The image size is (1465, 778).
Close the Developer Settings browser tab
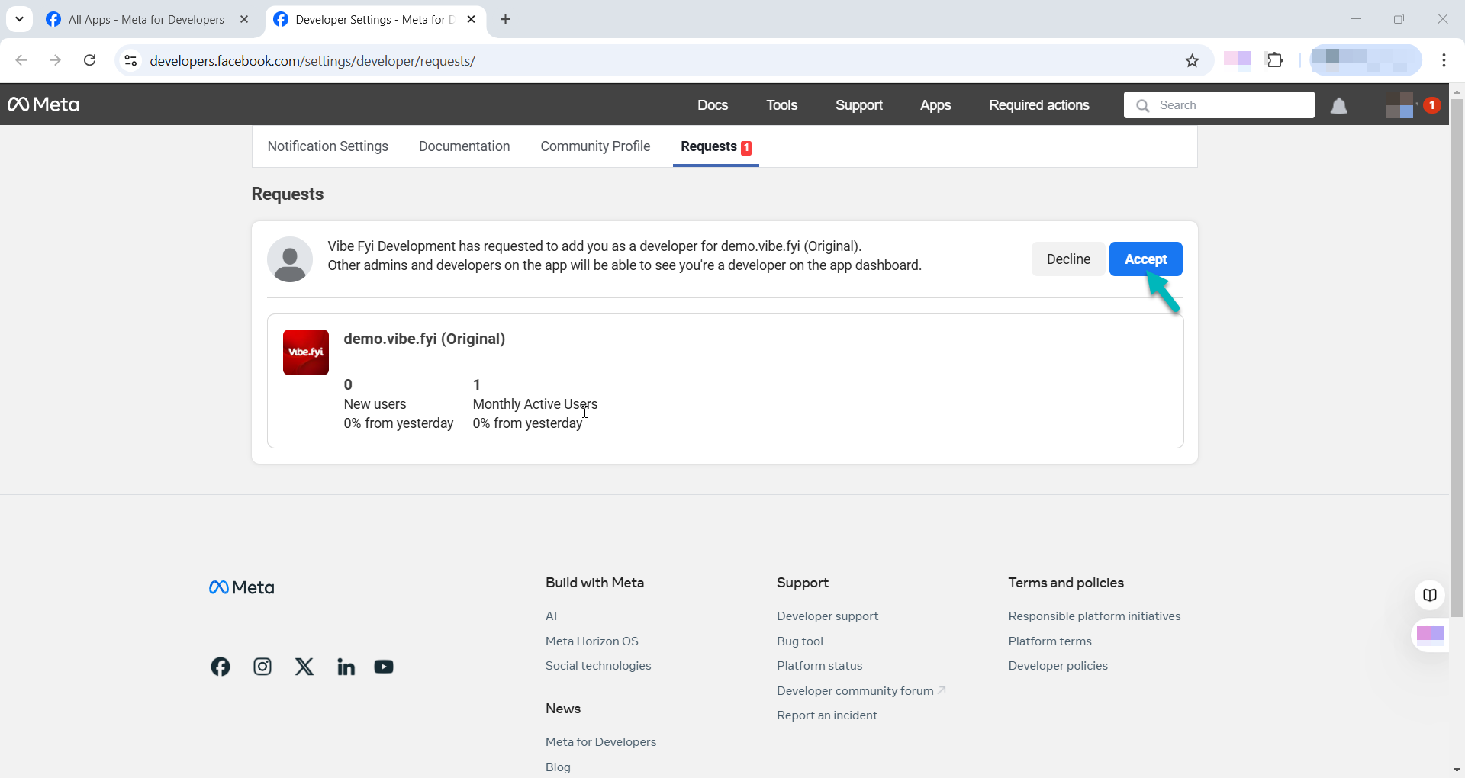(472, 19)
